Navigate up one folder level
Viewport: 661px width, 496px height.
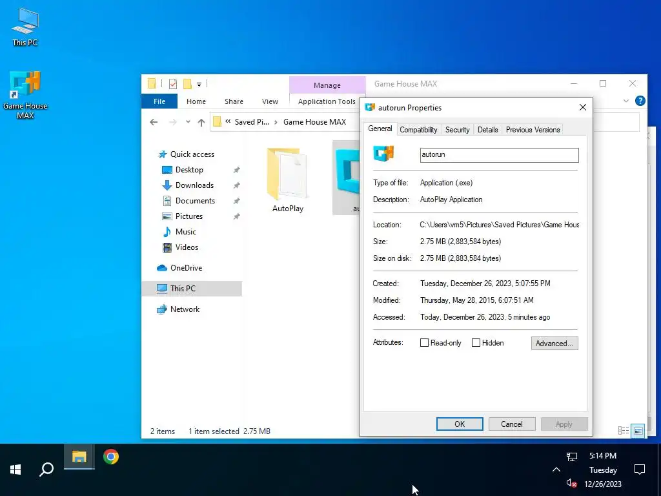pyautogui.click(x=201, y=122)
